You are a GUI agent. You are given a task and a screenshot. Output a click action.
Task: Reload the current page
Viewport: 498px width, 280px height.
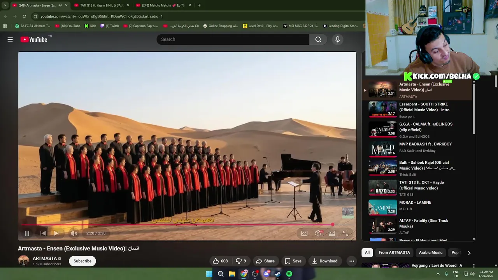[x=24, y=16]
